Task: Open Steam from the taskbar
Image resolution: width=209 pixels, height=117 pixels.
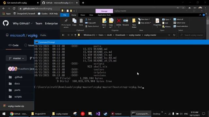Action: 105,114
